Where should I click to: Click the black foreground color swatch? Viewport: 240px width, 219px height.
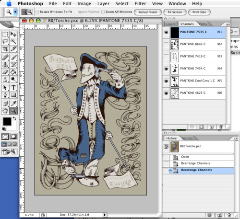(x=7, y=121)
